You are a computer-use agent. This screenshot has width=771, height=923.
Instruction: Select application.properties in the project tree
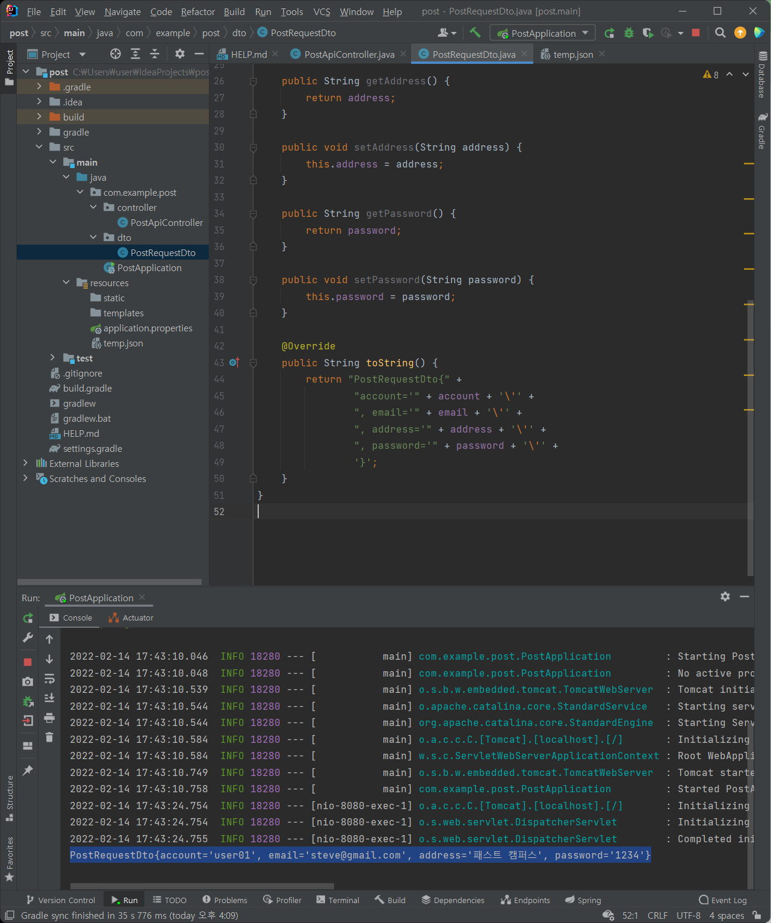[x=147, y=328]
